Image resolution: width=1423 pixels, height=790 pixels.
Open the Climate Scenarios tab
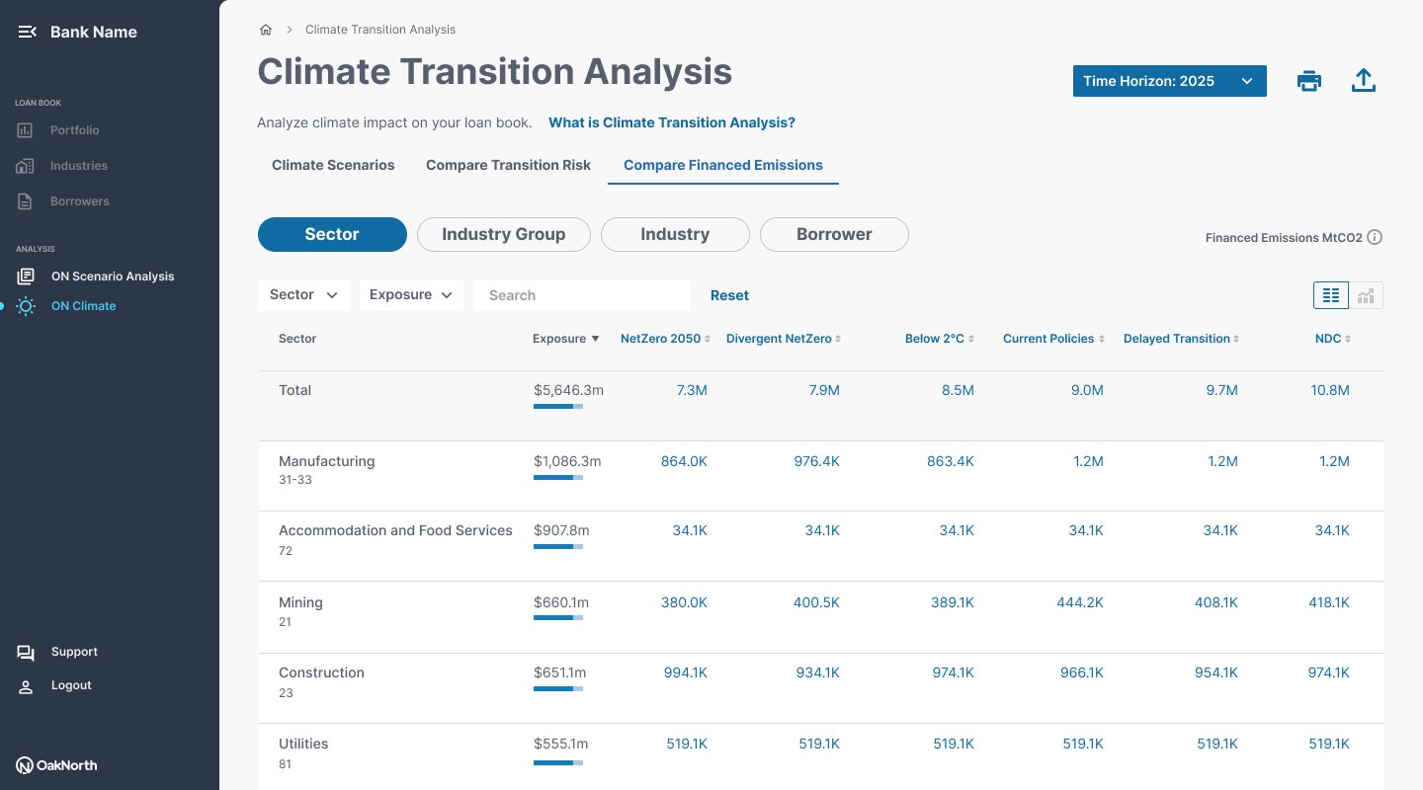tap(333, 165)
